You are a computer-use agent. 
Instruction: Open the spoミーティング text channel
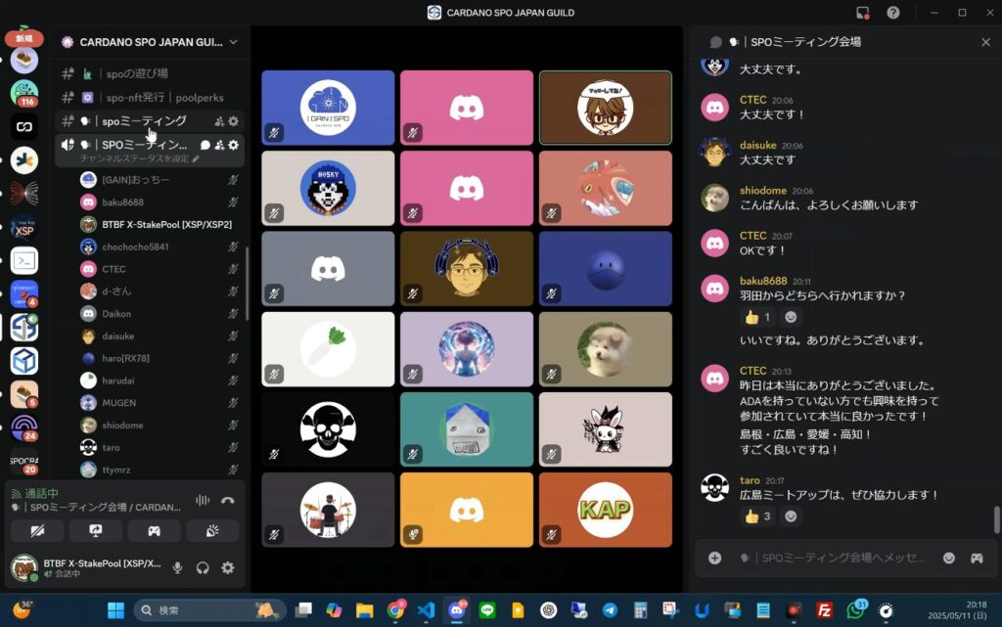pyautogui.click(x=144, y=121)
